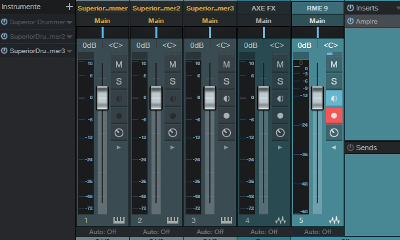Click the keyboard instrument icon on channel 1
This screenshot has height=240, width=400.
(119, 220)
